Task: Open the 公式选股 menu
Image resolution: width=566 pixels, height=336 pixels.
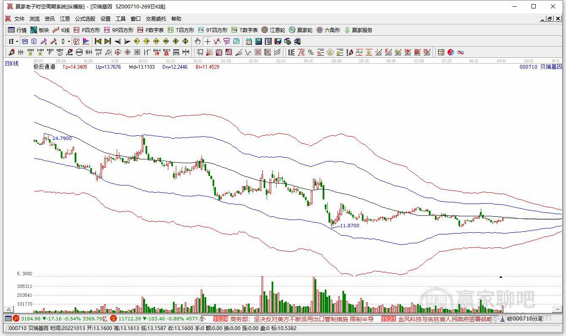Action: tap(85, 19)
